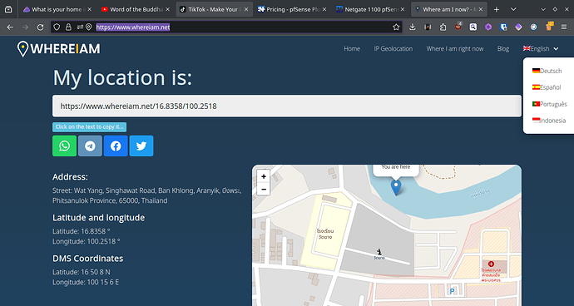Expand the English language dropdown

tap(541, 49)
